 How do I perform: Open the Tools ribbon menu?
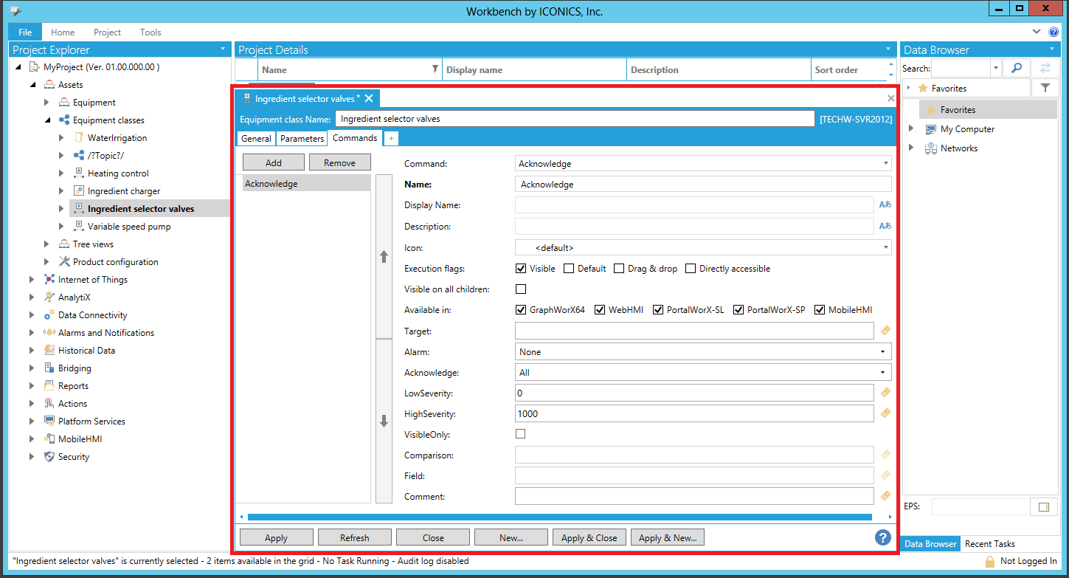click(151, 32)
